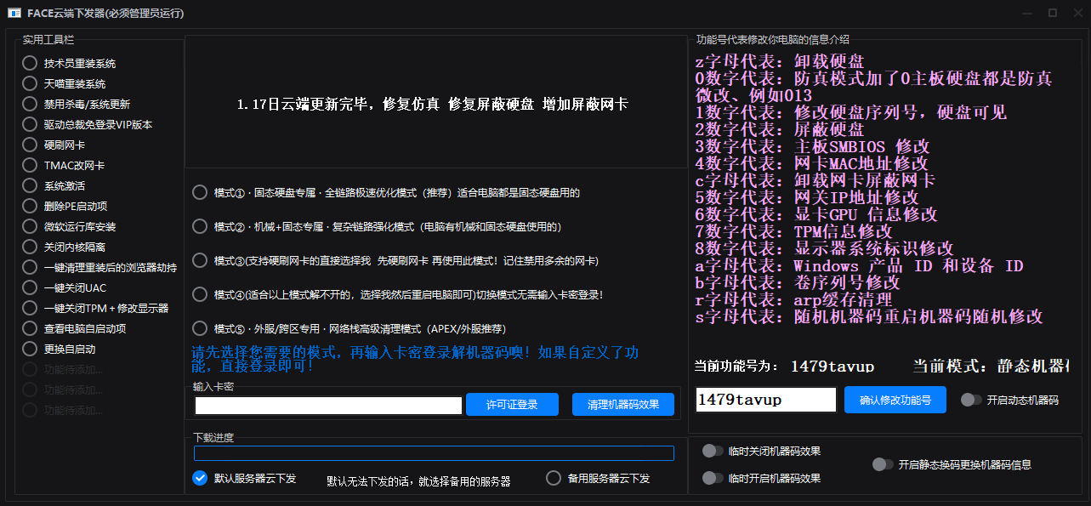1091x506 pixels.
Task: Toggle 临时关闭机器码效果 switch
Action: pyautogui.click(x=713, y=451)
